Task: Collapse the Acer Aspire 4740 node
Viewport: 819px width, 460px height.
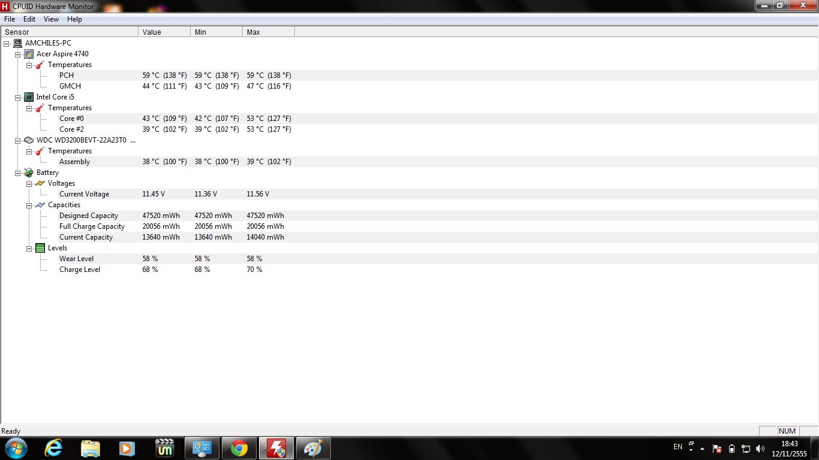Action: [x=18, y=54]
